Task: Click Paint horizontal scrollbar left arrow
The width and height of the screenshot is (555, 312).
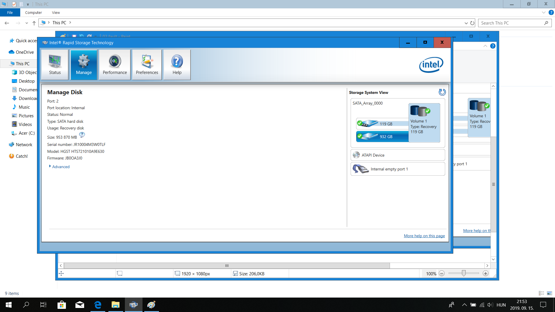Action: [x=61, y=265]
